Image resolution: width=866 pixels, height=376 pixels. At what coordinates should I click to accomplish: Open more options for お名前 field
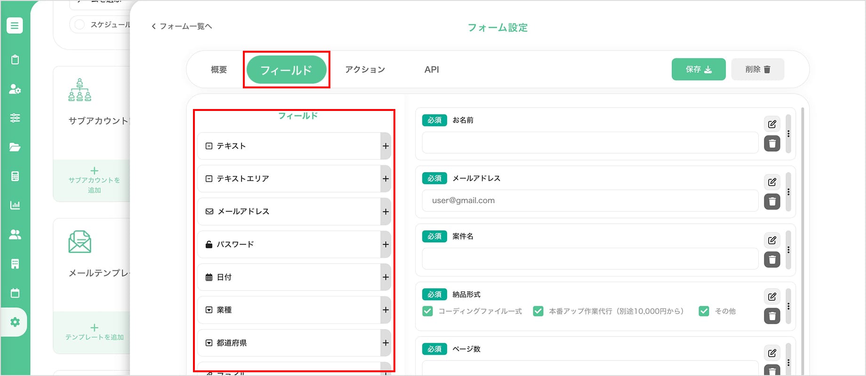pos(788,133)
